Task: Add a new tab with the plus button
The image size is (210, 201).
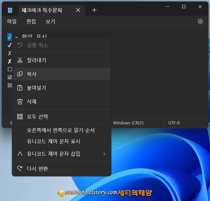Action: click(94, 10)
